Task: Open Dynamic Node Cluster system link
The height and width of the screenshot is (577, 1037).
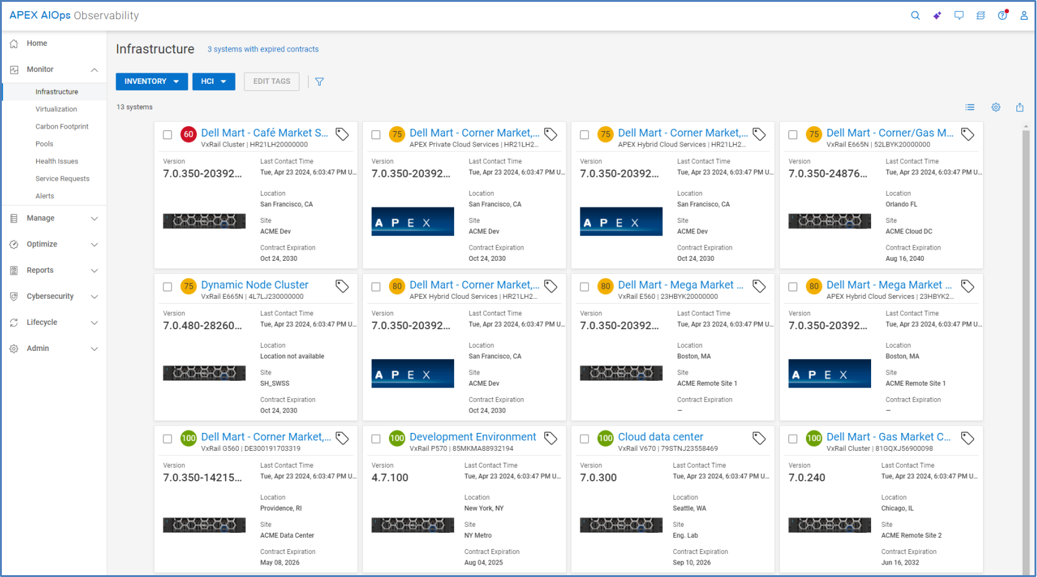Action: point(255,285)
